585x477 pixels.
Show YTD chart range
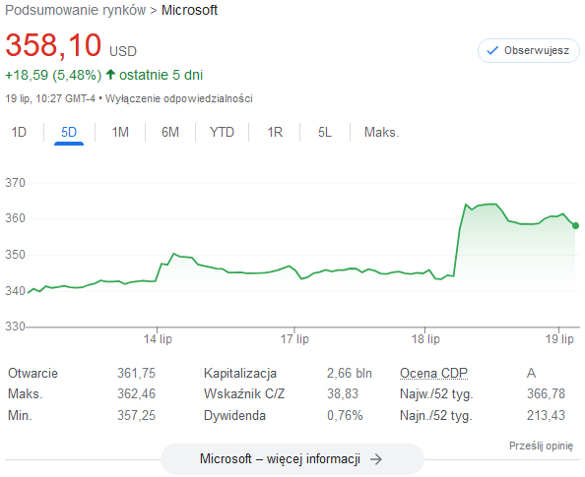[222, 132]
